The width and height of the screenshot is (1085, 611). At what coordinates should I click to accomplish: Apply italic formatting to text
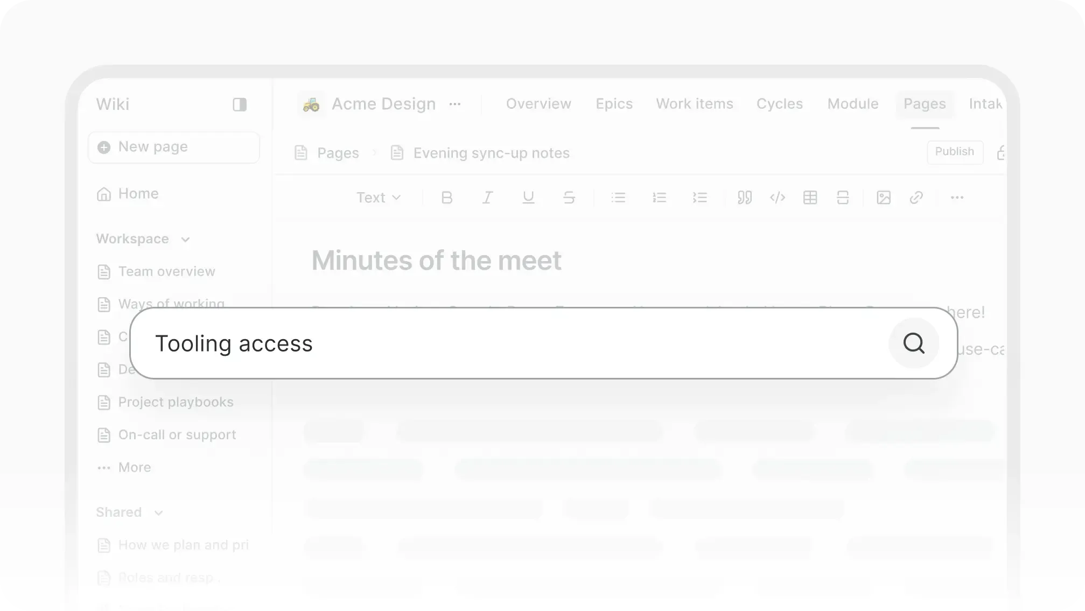[487, 198]
